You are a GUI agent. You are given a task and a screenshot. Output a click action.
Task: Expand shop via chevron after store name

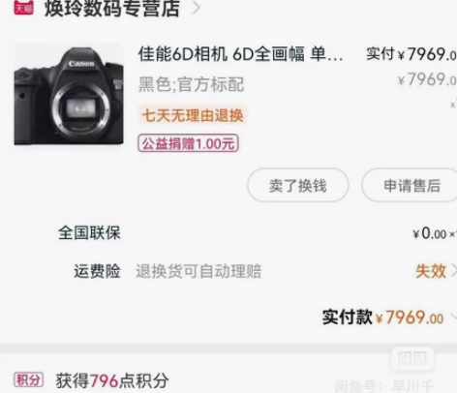coord(196,9)
